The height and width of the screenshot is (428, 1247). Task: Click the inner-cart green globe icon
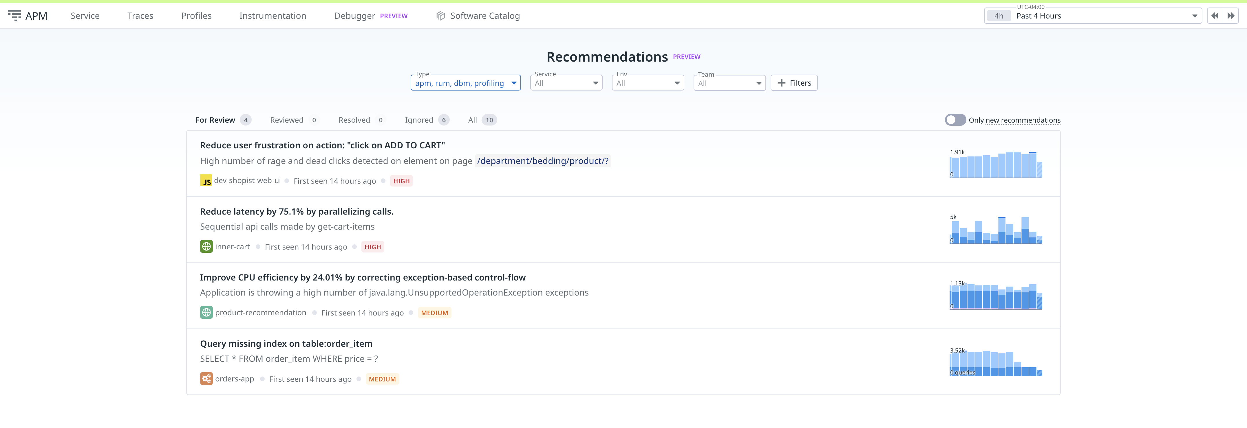click(206, 247)
